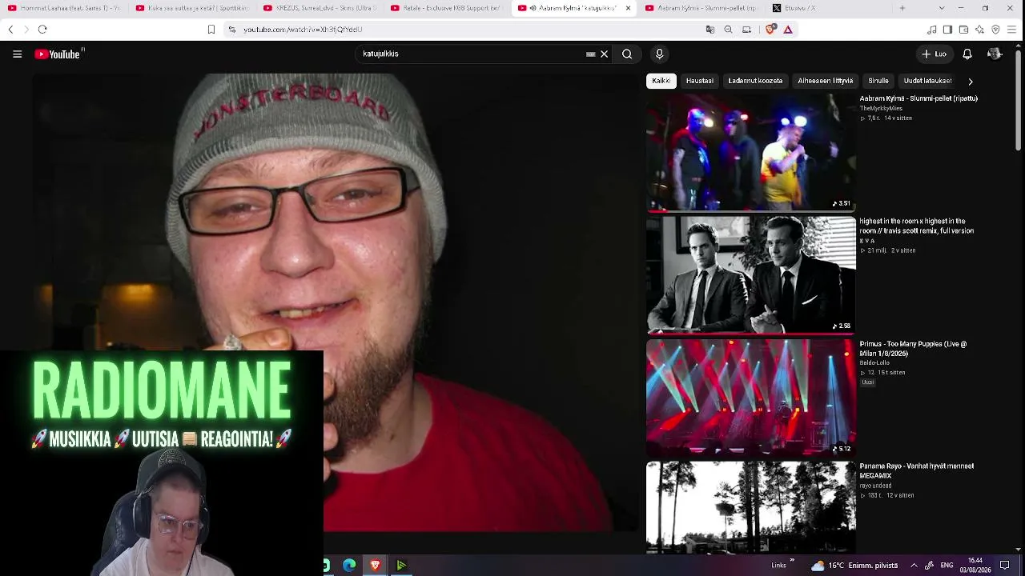1025x576 pixels.
Task: Clear the search box with the X
Action: pyautogui.click(x=605, y=54)
